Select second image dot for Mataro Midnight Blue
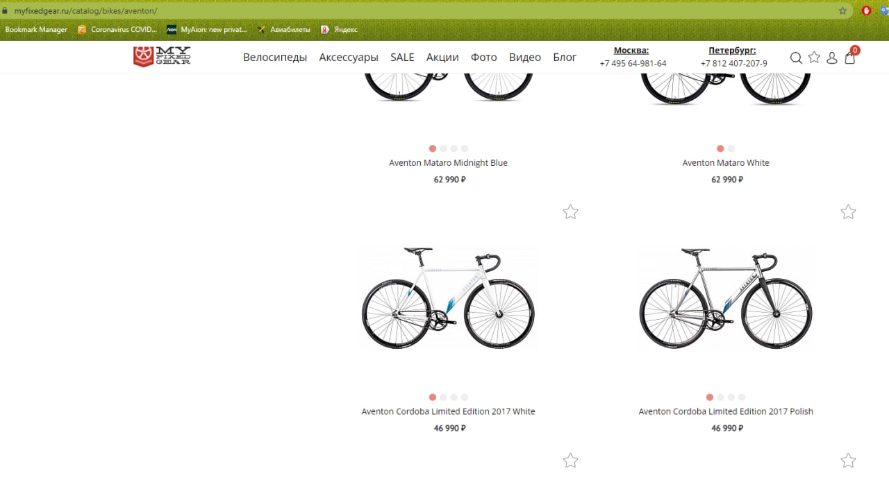 (443, 148)
